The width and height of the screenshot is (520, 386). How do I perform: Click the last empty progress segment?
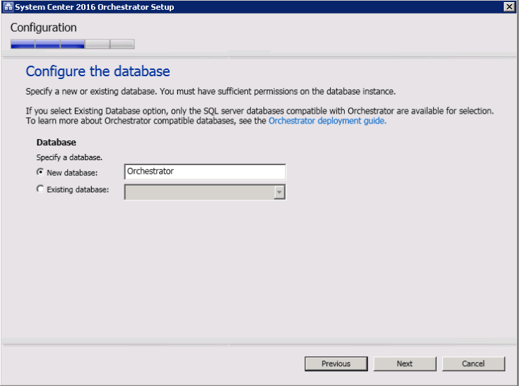coord(122,44)
